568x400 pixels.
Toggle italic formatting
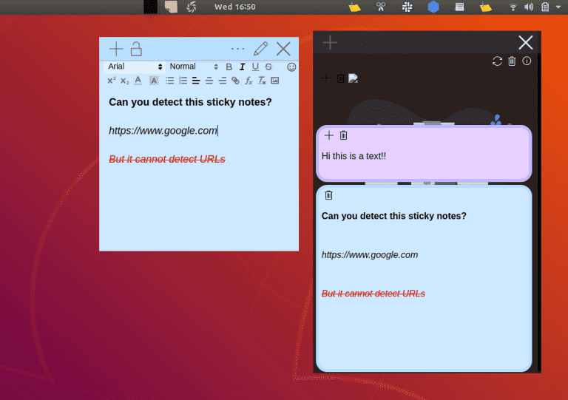(x=242, y=67)
